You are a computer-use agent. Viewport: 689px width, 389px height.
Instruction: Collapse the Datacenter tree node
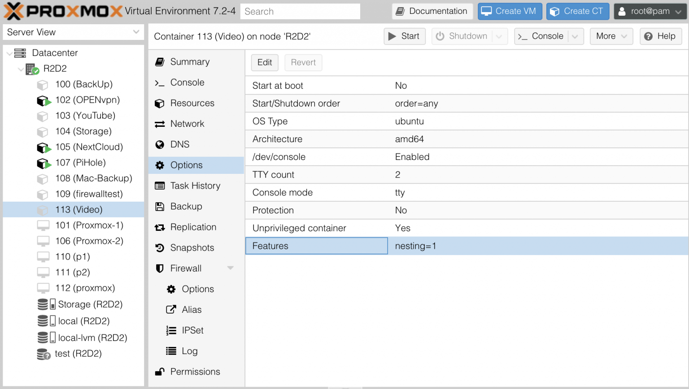pyautogui.click(x=10, y=53)
